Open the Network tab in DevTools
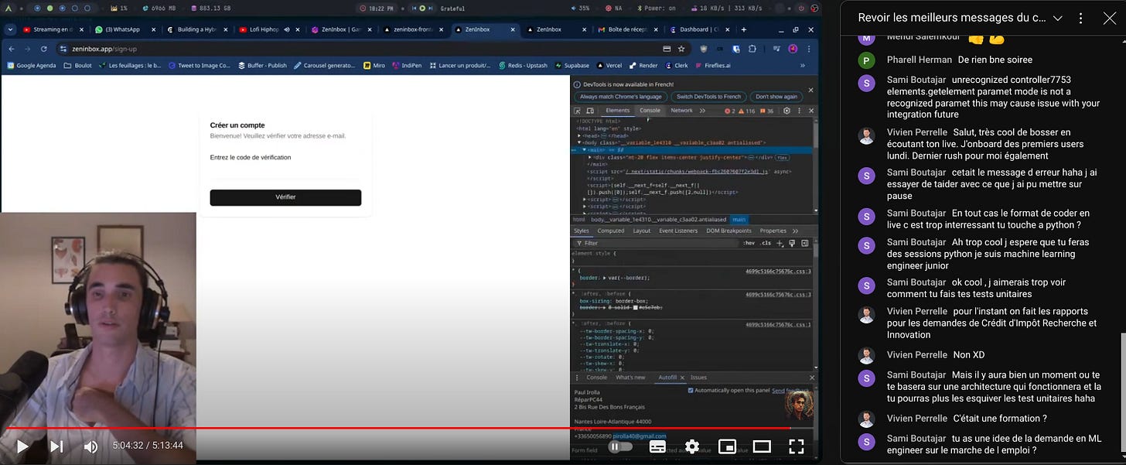The image size is (1126, 465). 681,111
